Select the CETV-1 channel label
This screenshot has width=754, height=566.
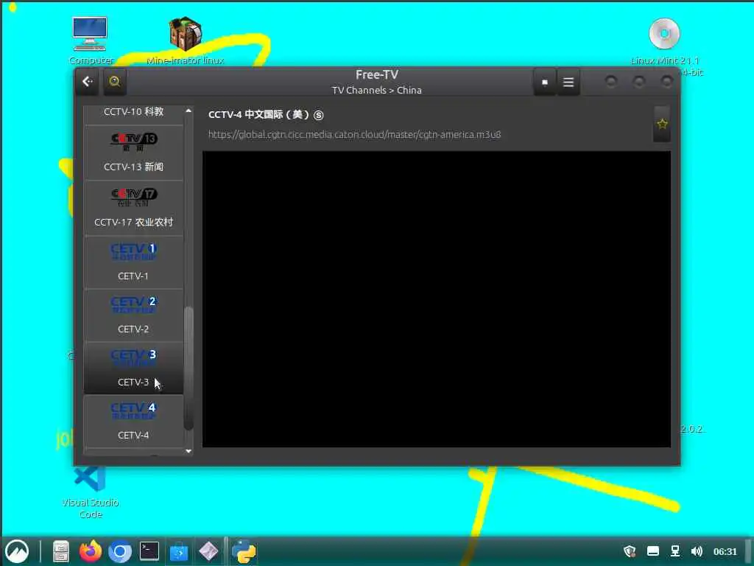(x=133, y=276)
